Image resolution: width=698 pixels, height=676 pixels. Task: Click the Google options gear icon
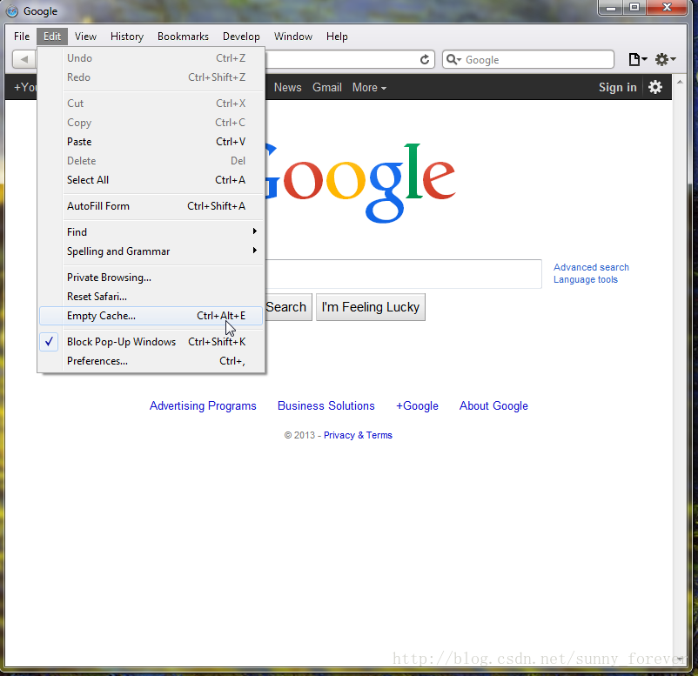click(654, 87)
